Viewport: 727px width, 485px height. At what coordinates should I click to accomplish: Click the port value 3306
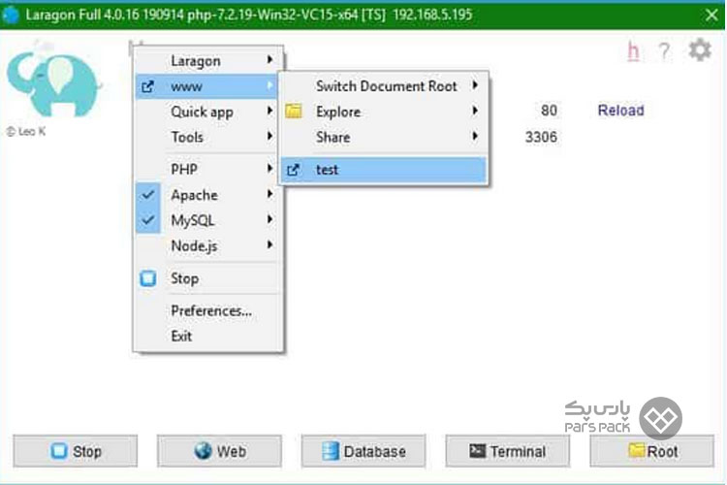[x=541, y=137]
